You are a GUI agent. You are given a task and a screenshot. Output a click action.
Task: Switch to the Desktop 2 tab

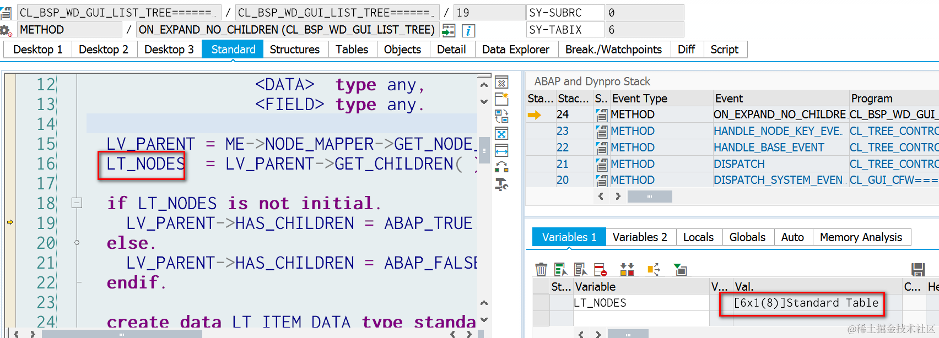point(104,50)
